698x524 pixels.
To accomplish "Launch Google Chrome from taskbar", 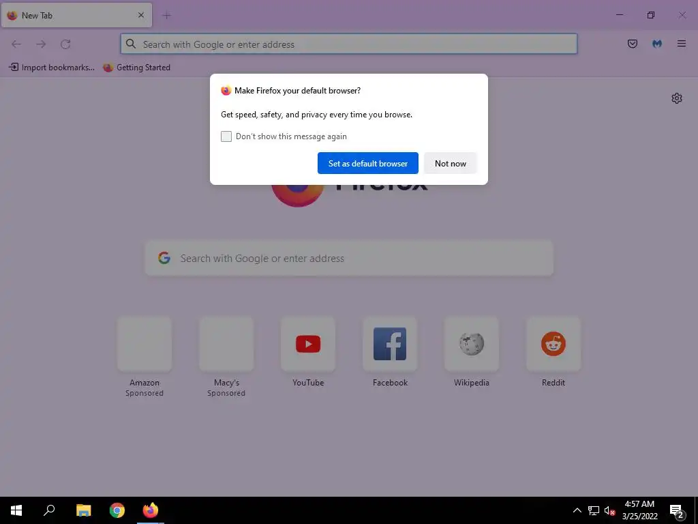I will point(117,510).
